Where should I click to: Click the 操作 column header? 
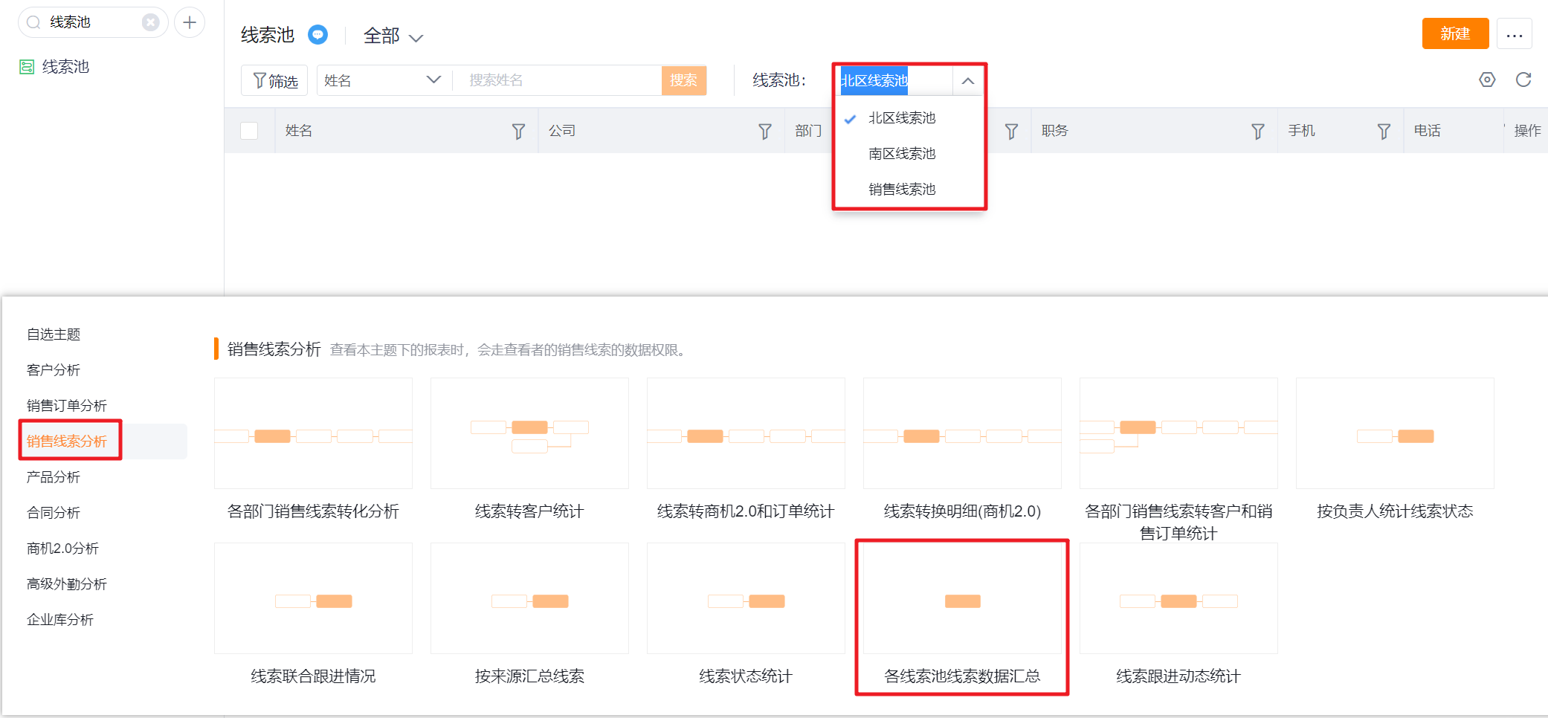click(1528, 131)
